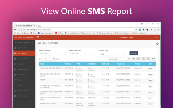Click fourth puzzle-piece export button
Viewport: 173px width, 108px height.
coord(149,59)
